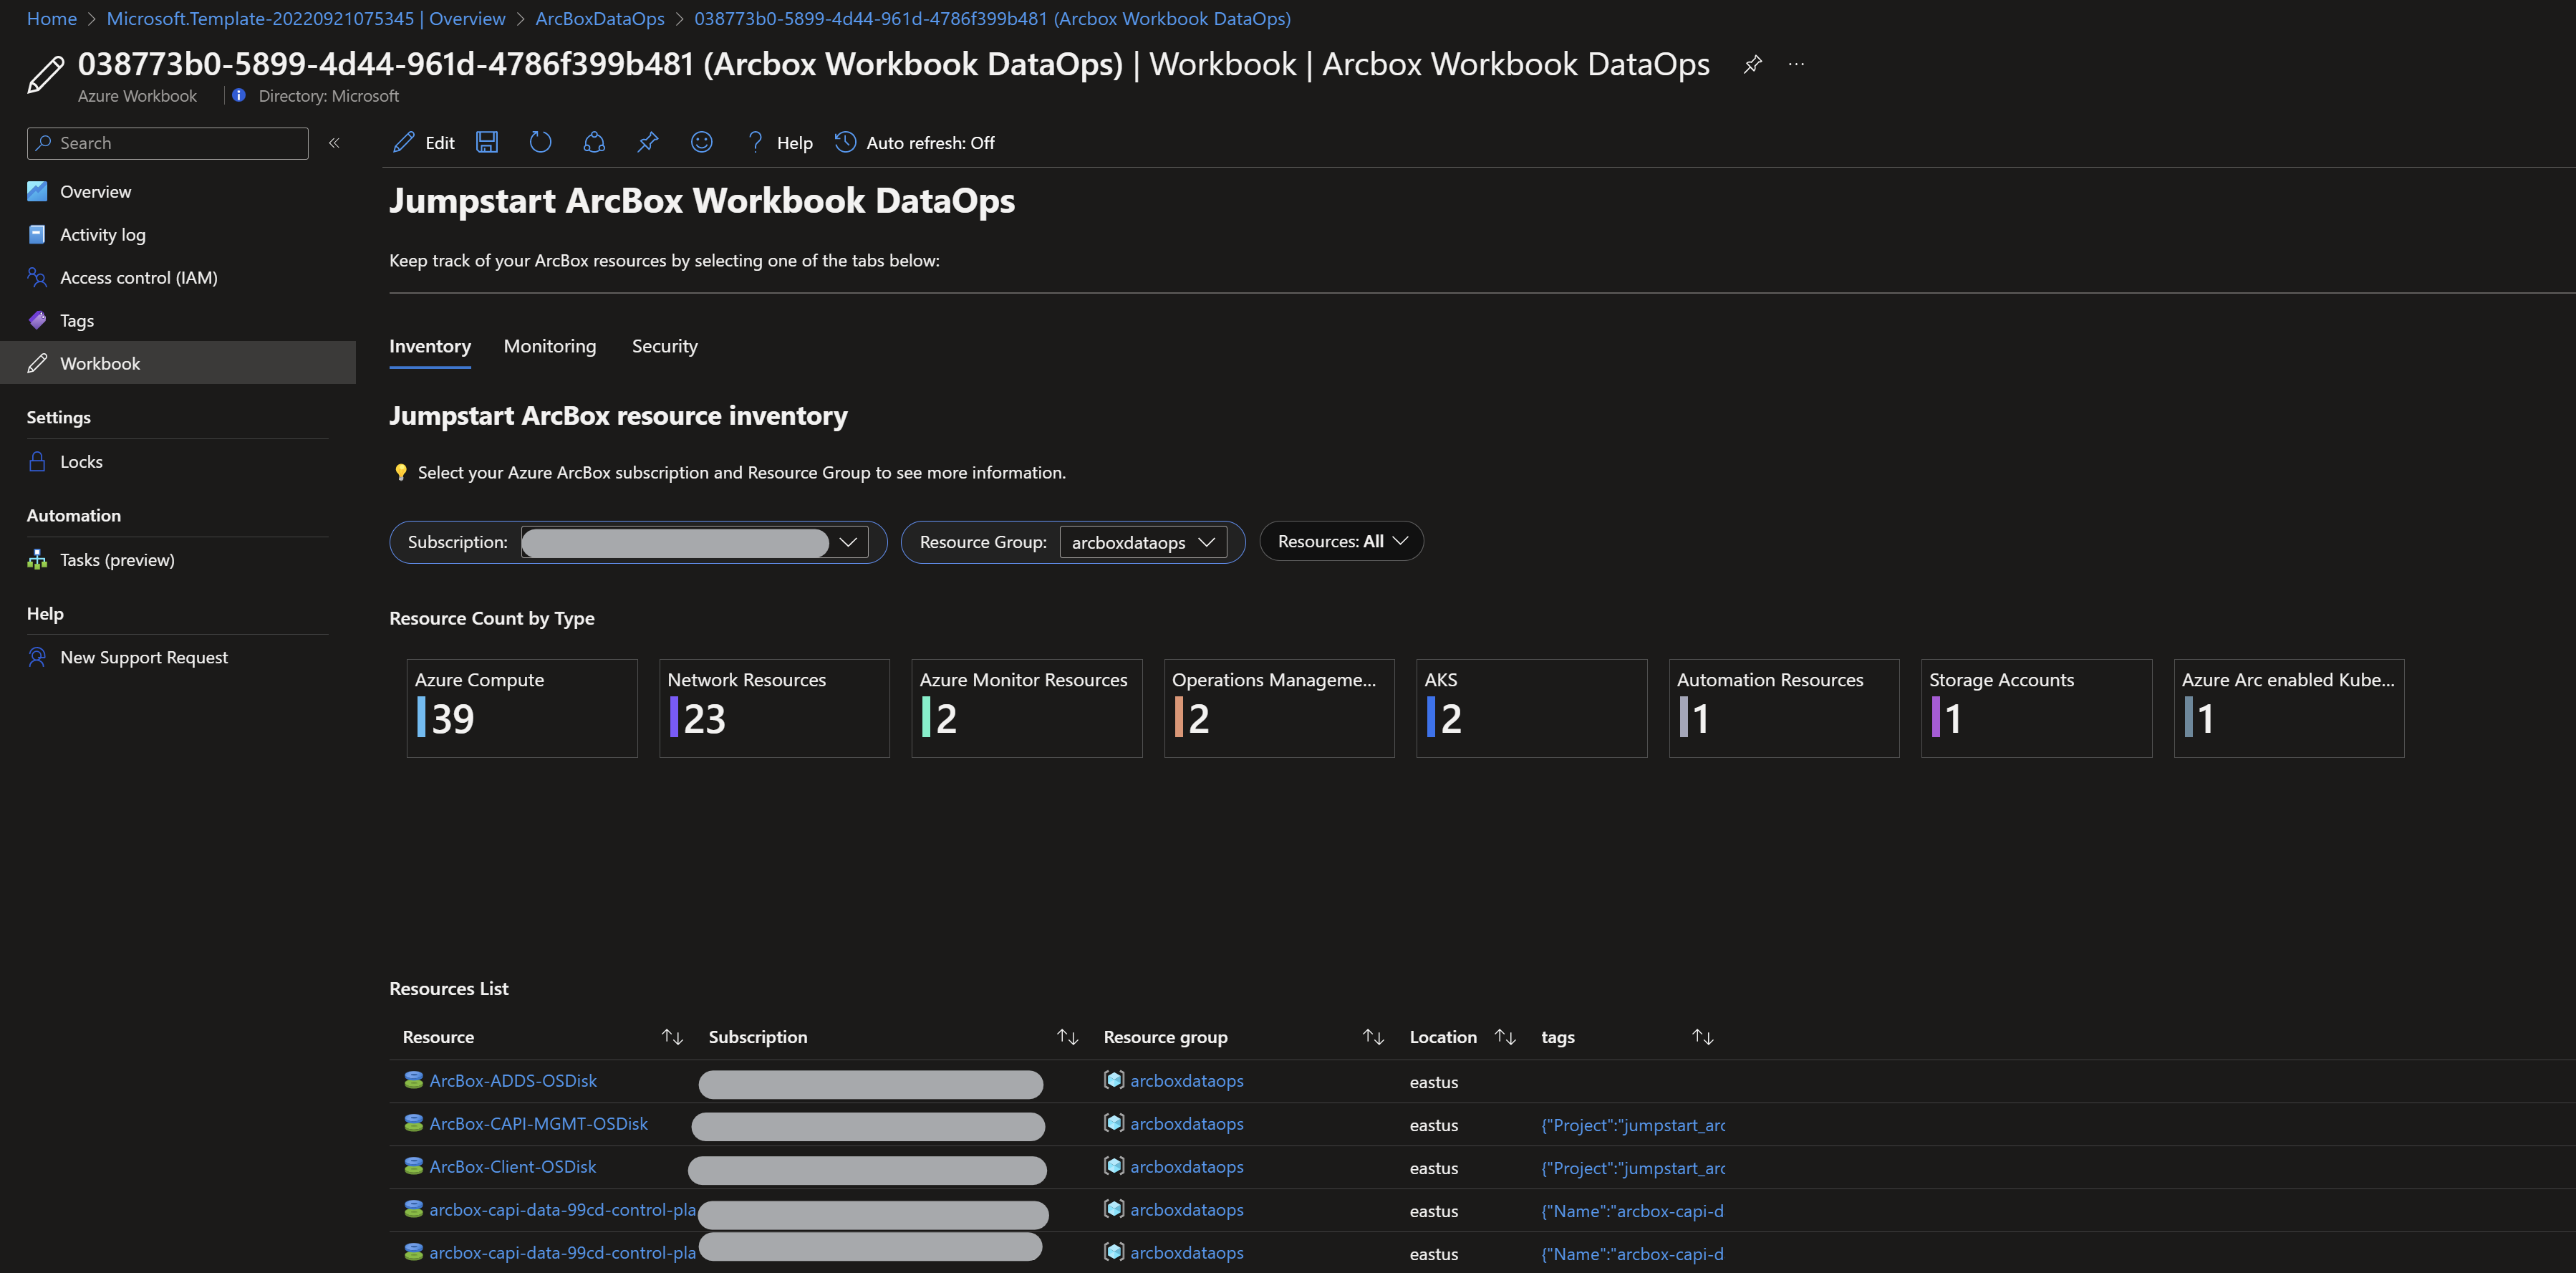Open the Resource Group dropdown
The image size is (2576, 1273).
pos(1143,542)
